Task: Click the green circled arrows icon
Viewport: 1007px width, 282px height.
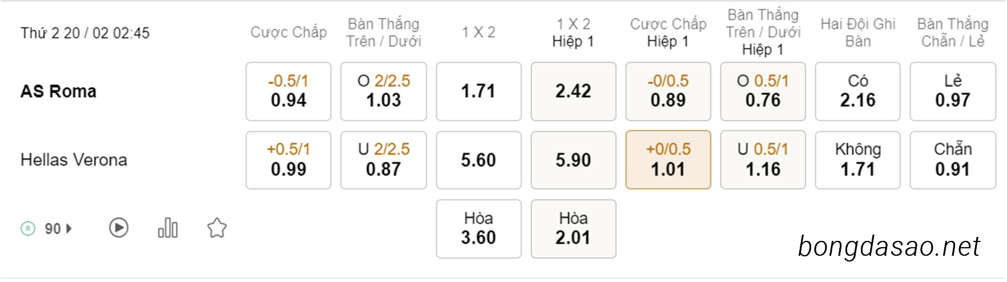Action: point(28,229)
